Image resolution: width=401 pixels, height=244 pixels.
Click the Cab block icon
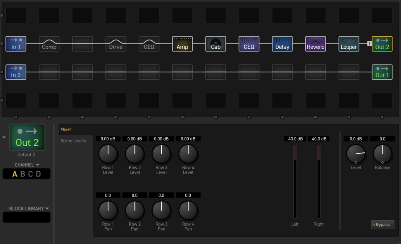(x=215, y=44)
